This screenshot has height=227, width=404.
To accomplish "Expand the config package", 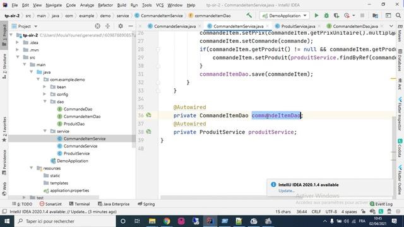I will pyautogui.click(x=45, y=94).
